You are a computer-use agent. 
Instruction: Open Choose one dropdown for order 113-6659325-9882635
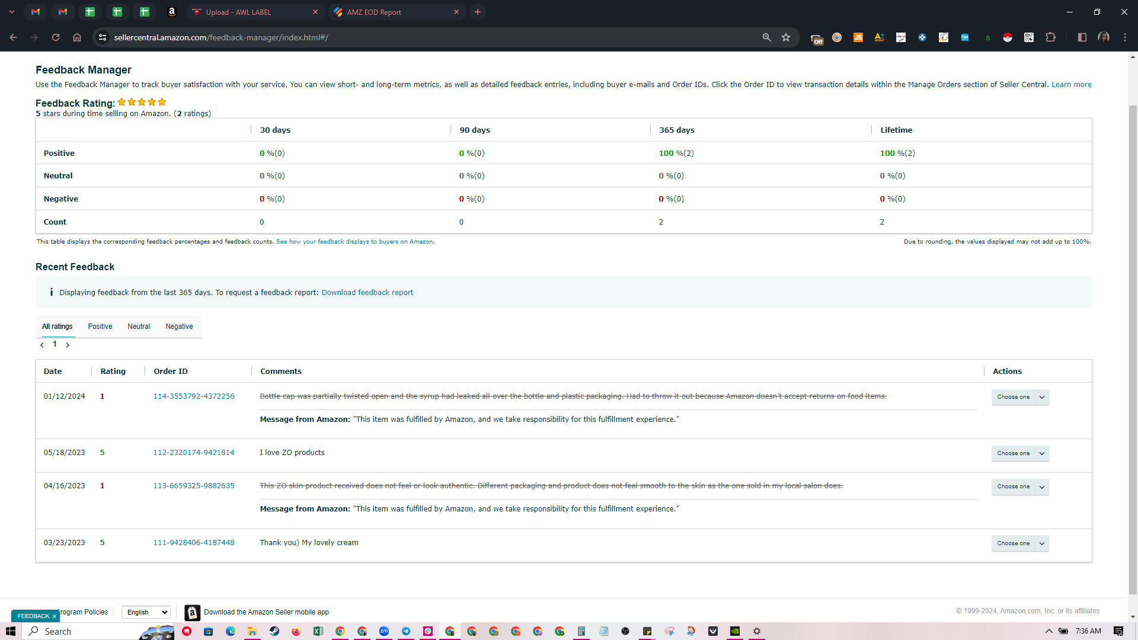pos(1020,487)
